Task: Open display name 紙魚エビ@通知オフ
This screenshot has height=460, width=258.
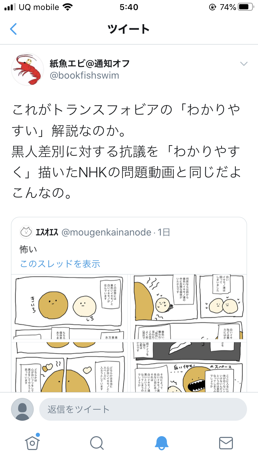Action: pyautogui.click(x=90, y=63)
